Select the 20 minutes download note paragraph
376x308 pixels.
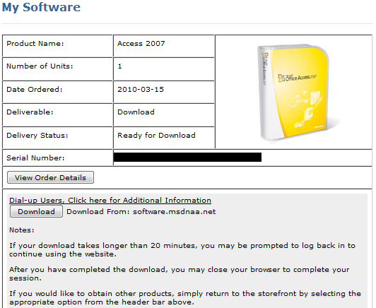click(x=182, y=250)
